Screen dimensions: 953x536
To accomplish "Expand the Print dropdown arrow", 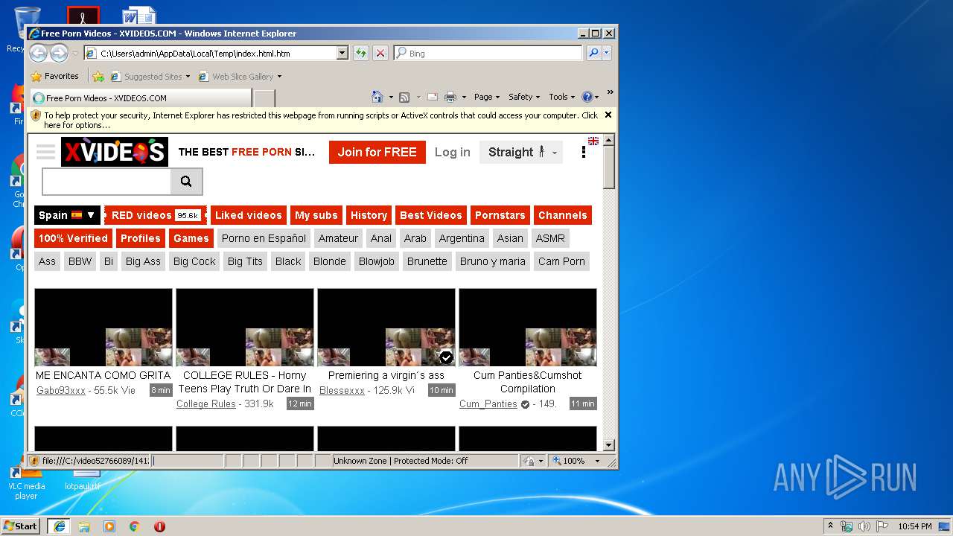I will [x=464, y=97].
